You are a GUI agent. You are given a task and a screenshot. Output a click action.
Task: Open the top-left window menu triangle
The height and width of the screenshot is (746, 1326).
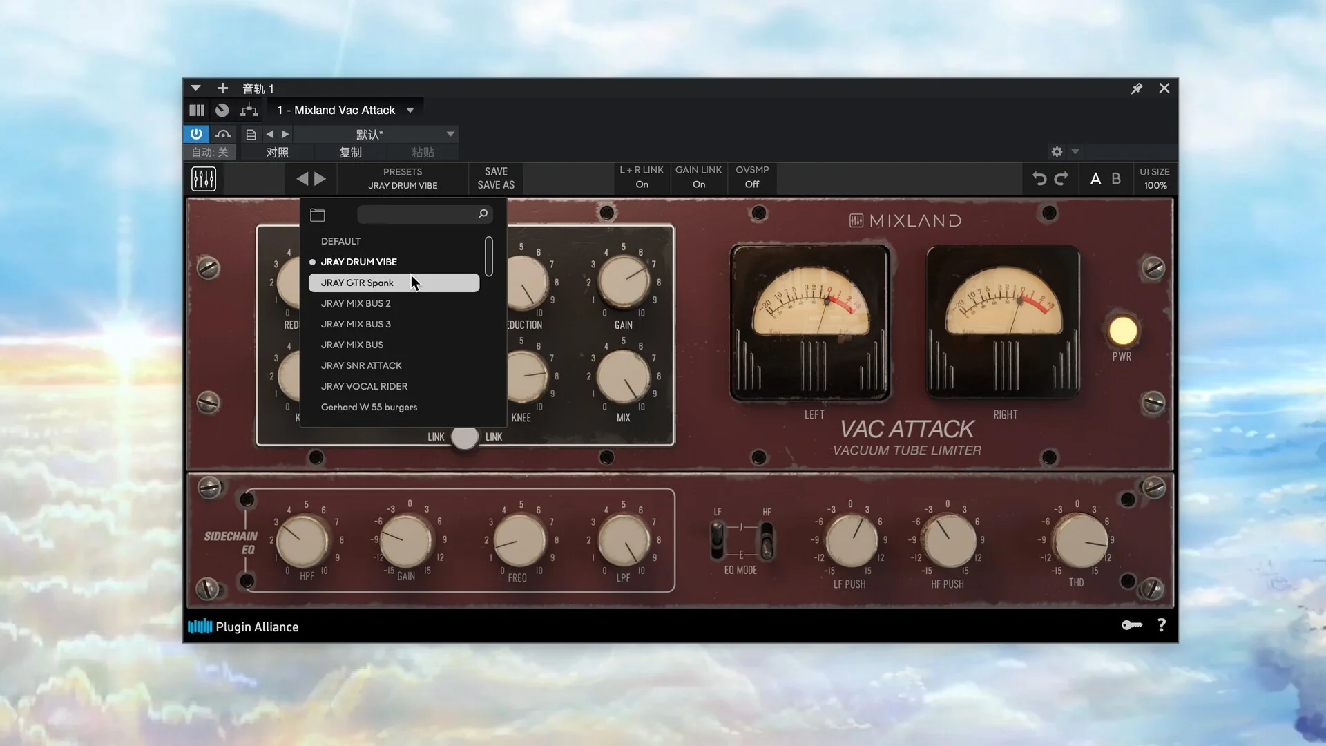click(195, 88)
